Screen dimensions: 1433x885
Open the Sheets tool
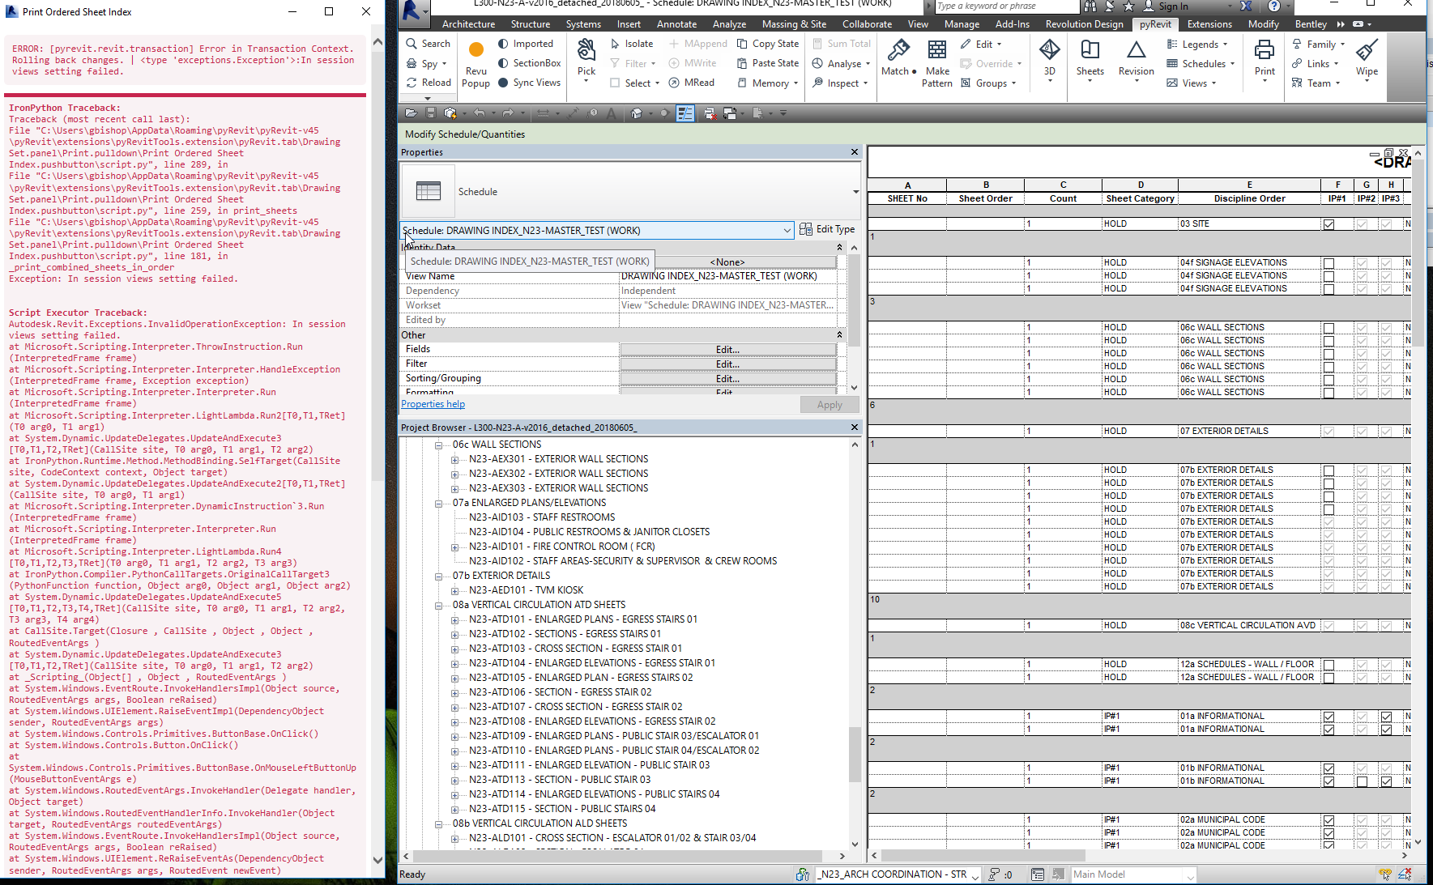(1090, 59)
